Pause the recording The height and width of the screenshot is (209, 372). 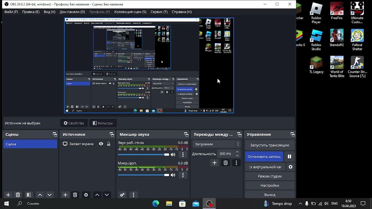(289, 156)
